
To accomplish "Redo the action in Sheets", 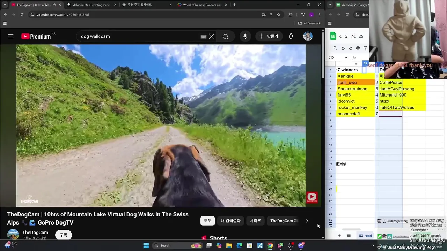I will tap(351, 48).
